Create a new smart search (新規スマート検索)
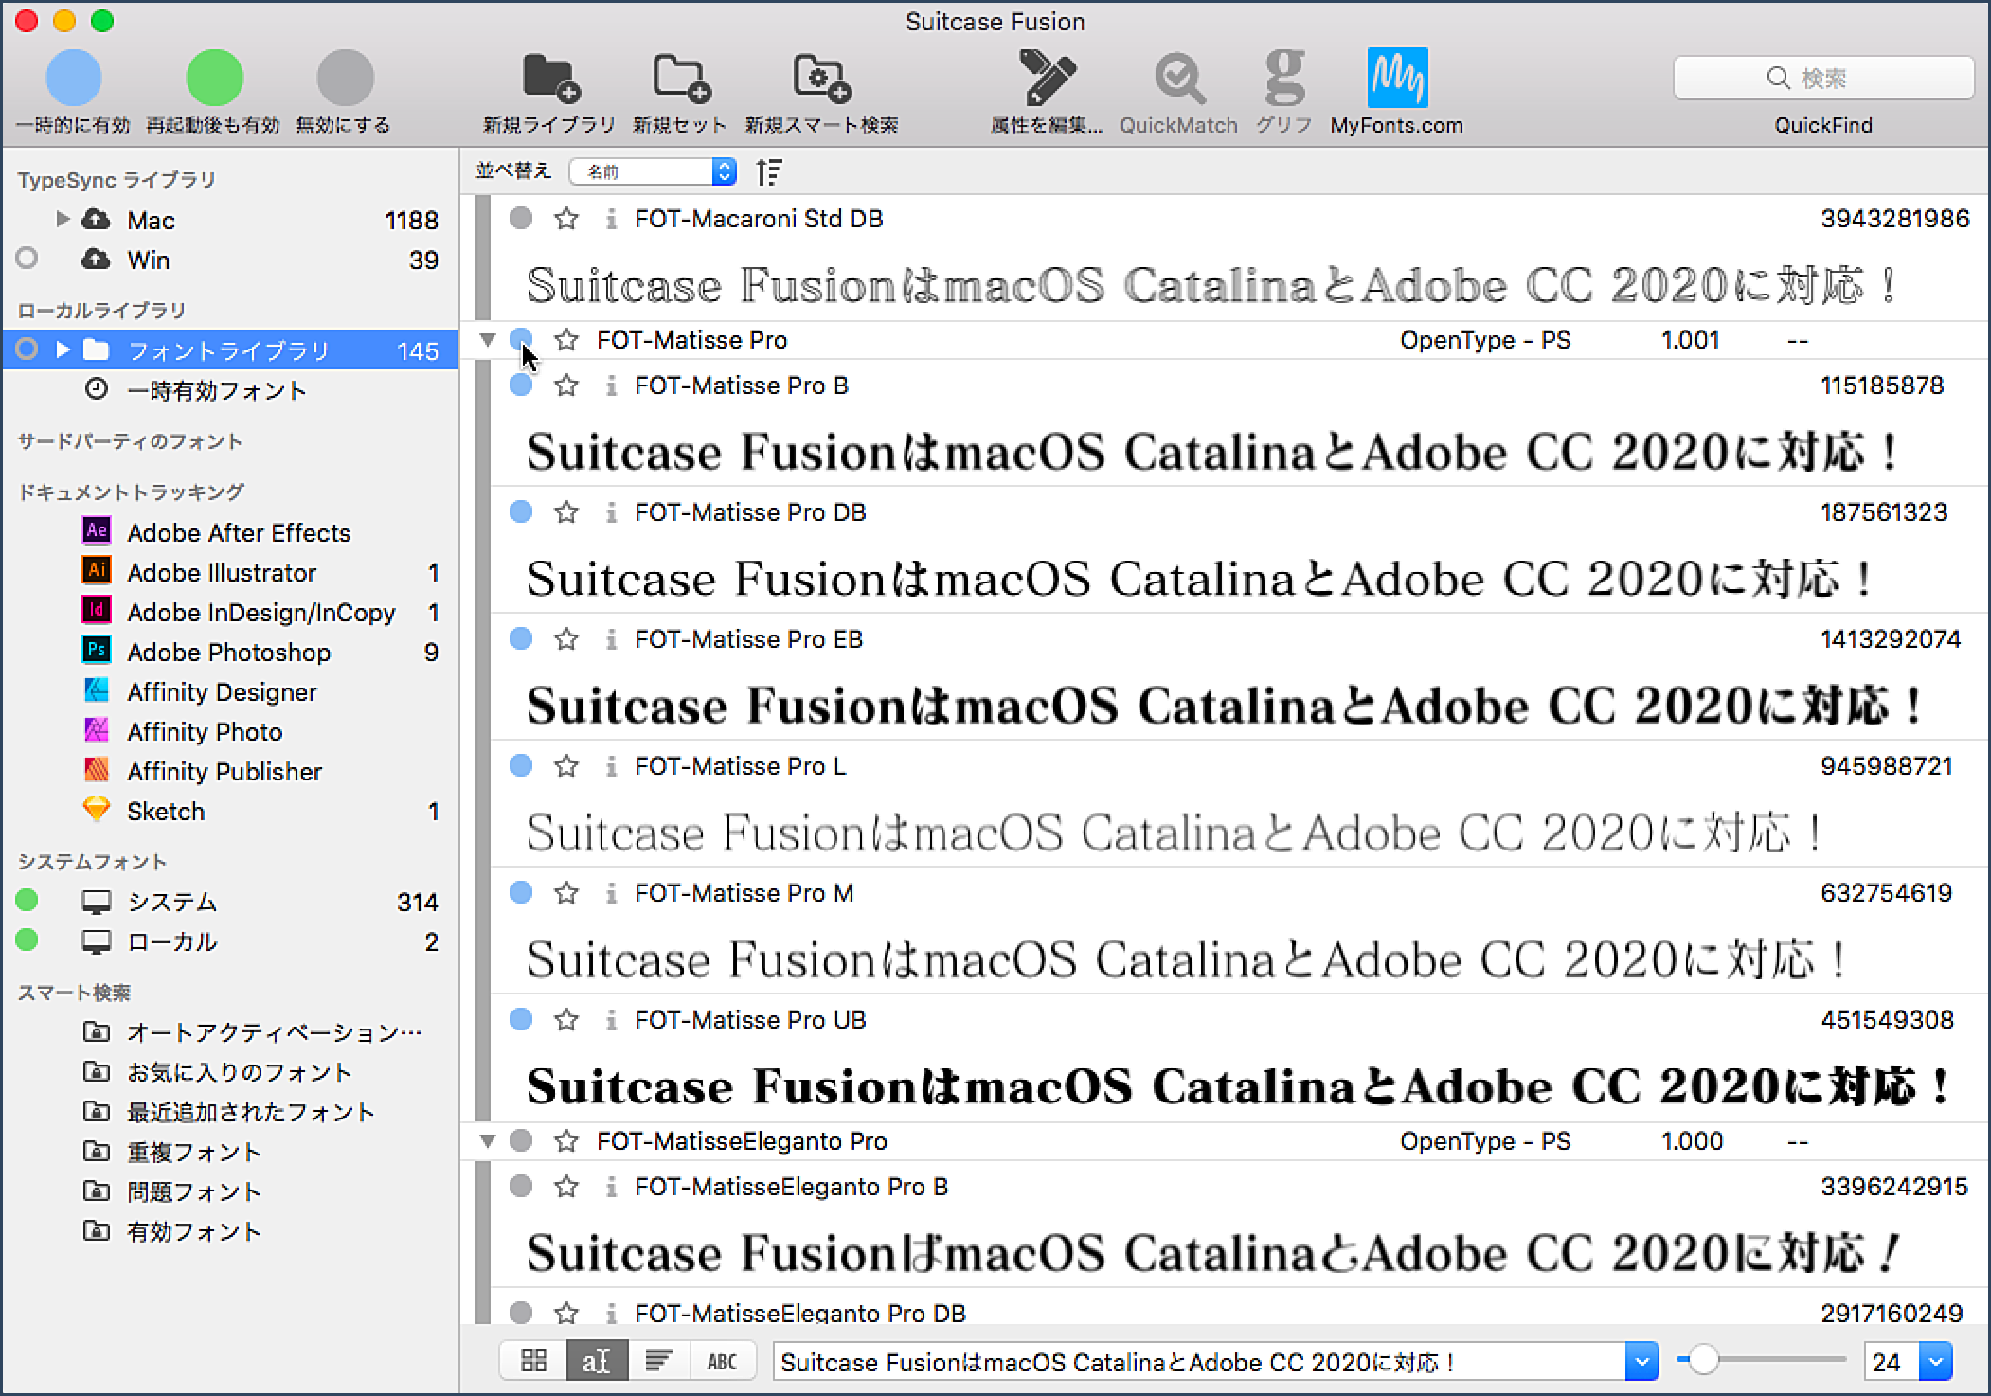 coord(821,78)
